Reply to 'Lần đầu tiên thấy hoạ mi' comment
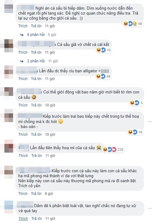This screenshot has height=223, width=155. pos(36,156)
